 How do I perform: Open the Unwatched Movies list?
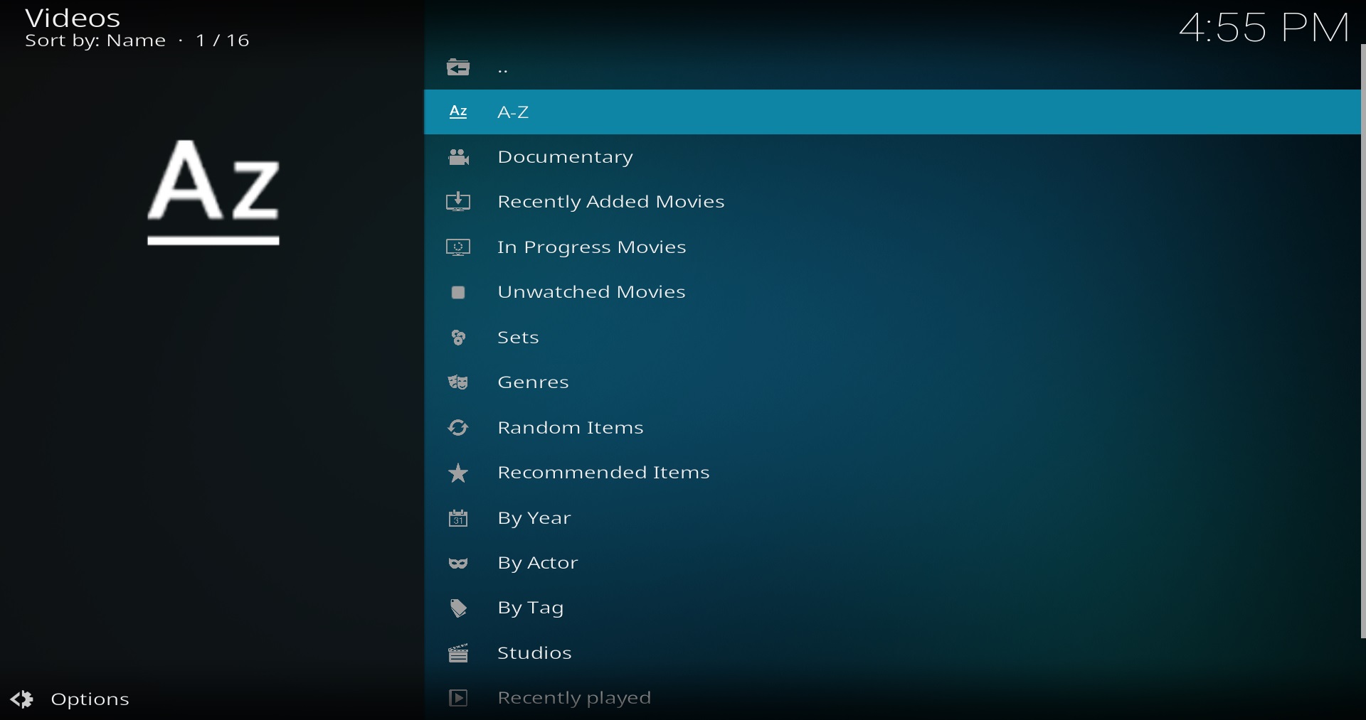pos(591,292)
